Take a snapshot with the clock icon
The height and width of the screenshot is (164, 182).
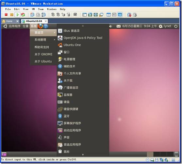(32, 15)
